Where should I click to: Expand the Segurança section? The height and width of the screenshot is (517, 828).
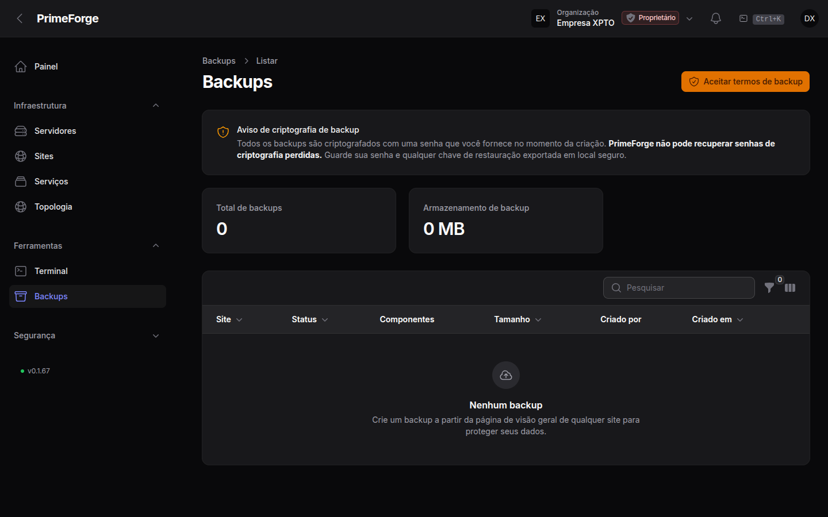click(x=156, y=335)
